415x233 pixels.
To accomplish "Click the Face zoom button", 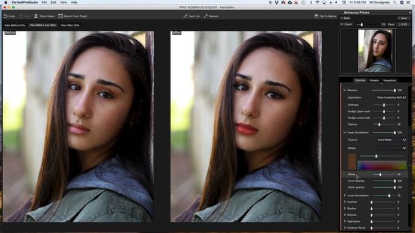I will [391, 25].
